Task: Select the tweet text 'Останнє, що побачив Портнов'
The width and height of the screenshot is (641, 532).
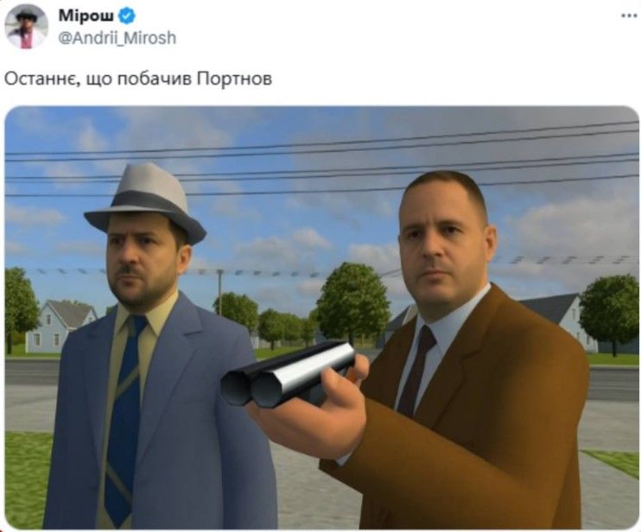Action: coord(137,79)
